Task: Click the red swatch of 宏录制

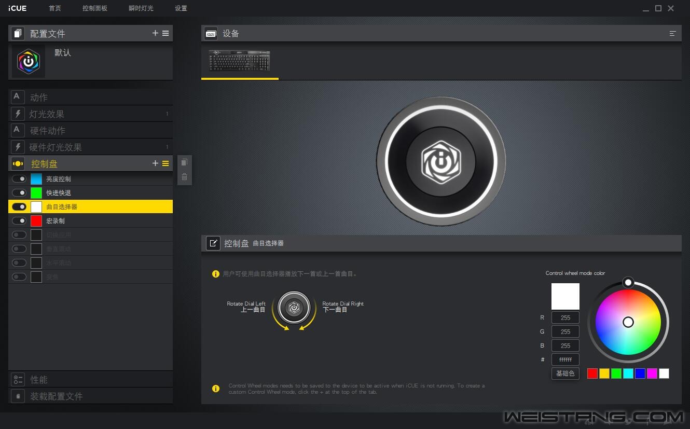Action: (36, 220)
